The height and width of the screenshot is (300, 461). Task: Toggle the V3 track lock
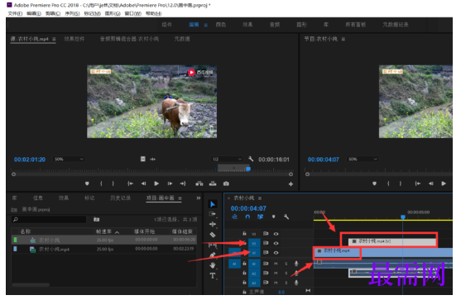[244, 234]
